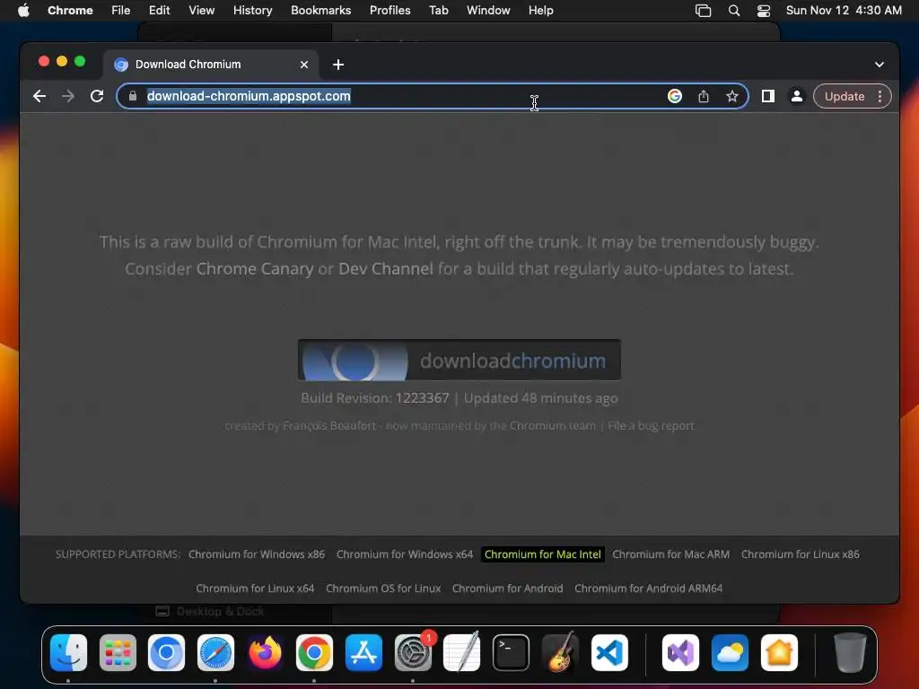Open the File menu
The height and width of the screenshot is (689, 919).
[121, 11]
